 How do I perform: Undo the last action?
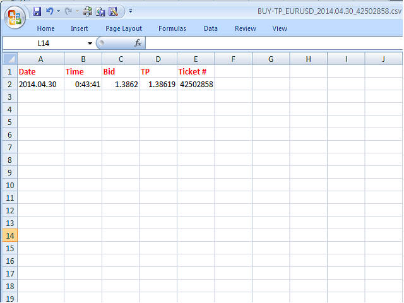click(x=49, y=11)
